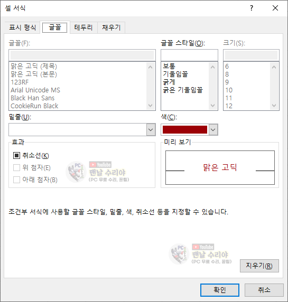The width and height of the screenshot is (288, 302).
Task: Click the 글꼴 스타일 input field
Action: pos(189,55)
